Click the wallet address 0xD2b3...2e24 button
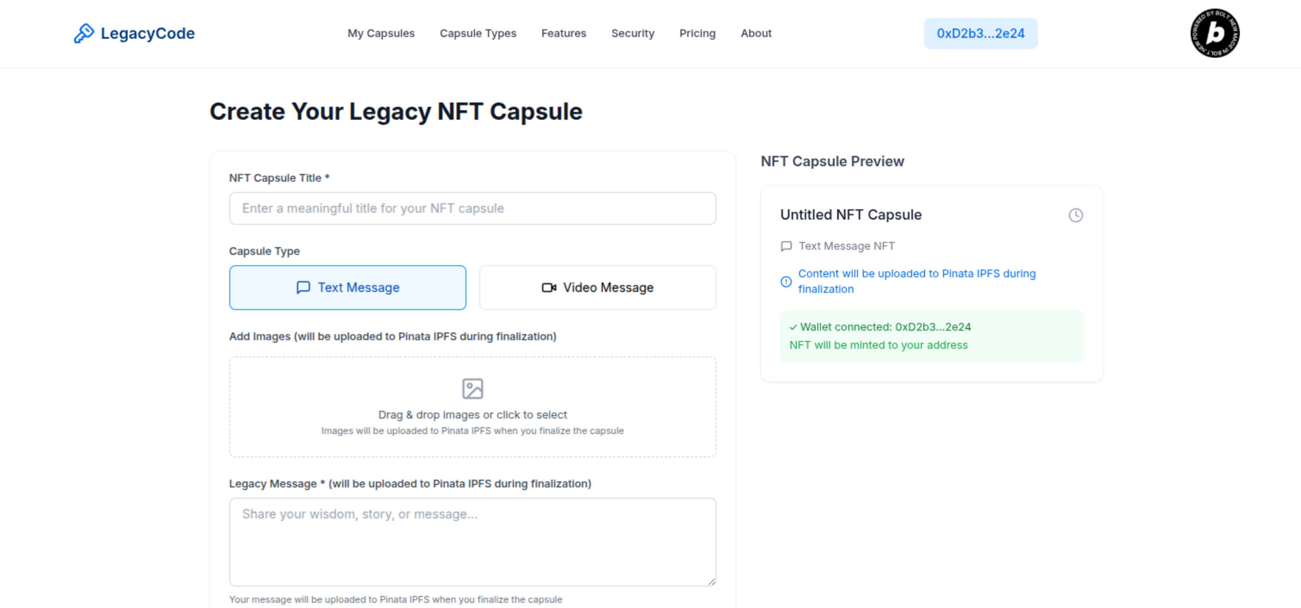 980,33
